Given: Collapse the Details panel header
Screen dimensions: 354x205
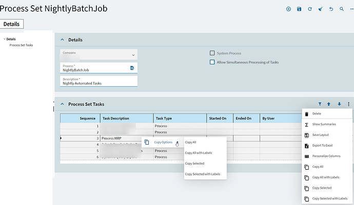Looking at the screenshot, I should [x=63, y=40].
